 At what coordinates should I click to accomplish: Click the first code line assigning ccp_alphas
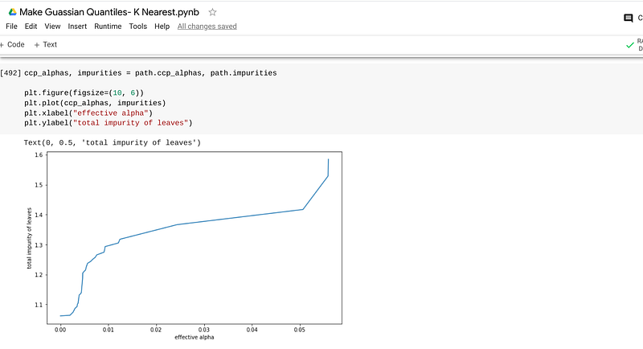point(150,73)
